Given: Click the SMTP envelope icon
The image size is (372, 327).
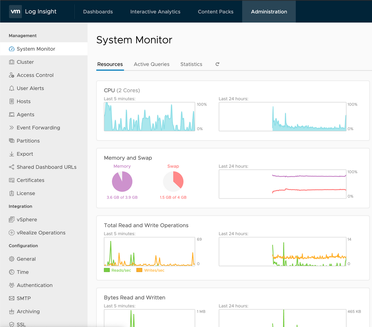Looking at the screenshot, I should click(x=12, y=298).
